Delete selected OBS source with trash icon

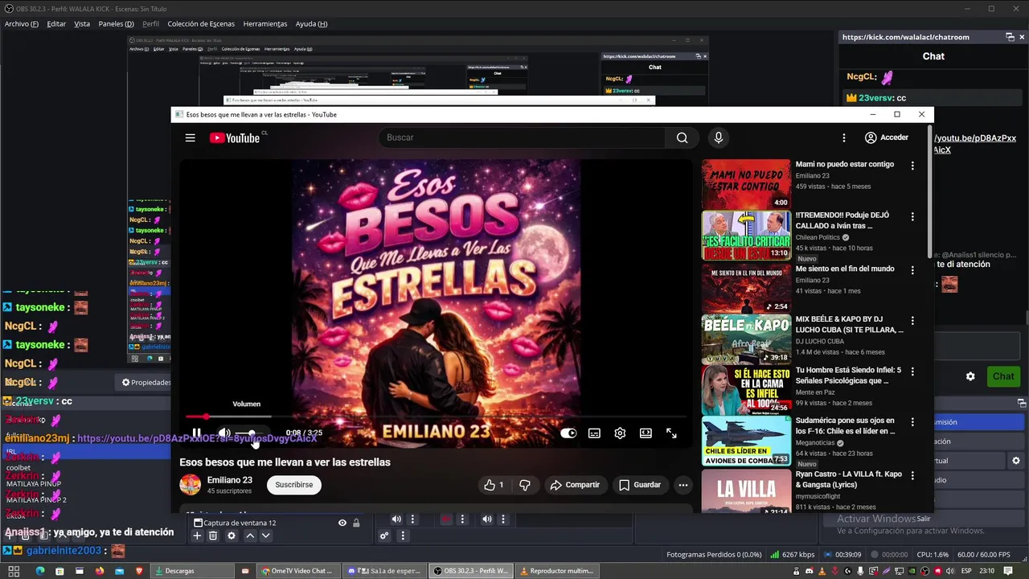coord(213,536)
